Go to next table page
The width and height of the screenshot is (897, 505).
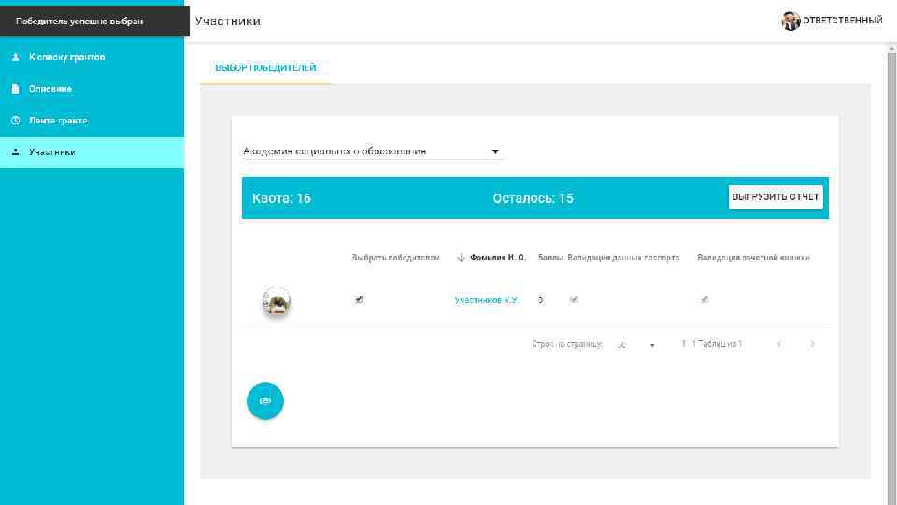click(812, 344)
